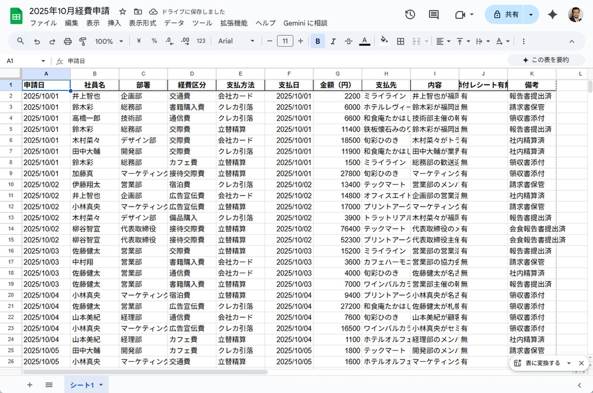Open the toolbar three-dot more options
Image resolution: width=593 pixels, height=393 pixels.
click(524, 41)
